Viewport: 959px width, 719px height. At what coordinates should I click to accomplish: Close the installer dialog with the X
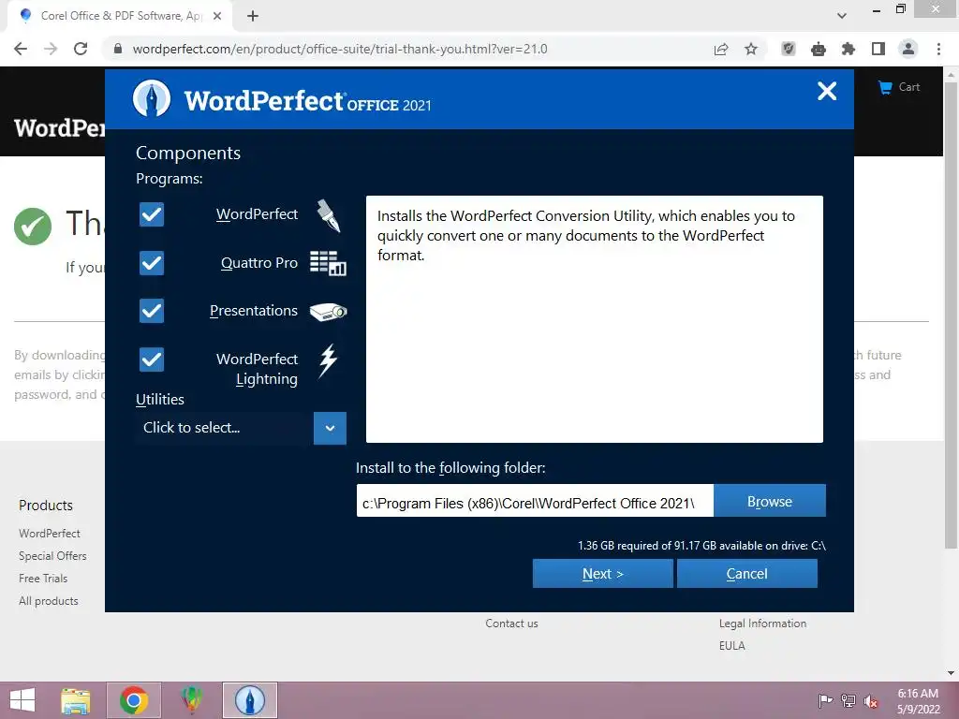tap(827, 91)
